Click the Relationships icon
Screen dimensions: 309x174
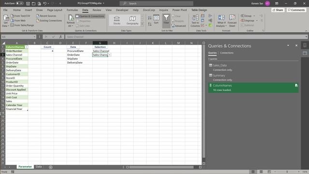coord(211,20)
